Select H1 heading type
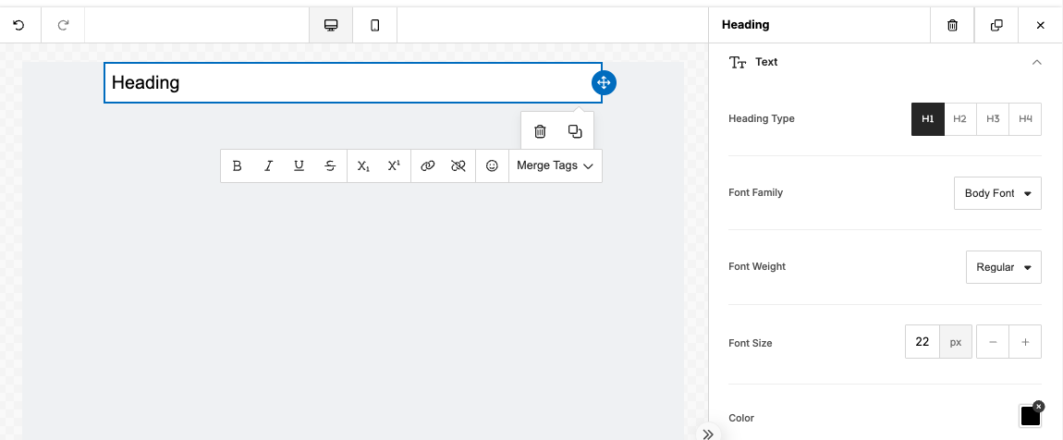1063x440 pixels. [x=927, y=118]
